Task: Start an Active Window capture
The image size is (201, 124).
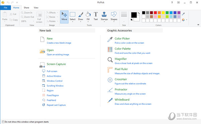Action: pyautogui.click(x=52, y=76)
